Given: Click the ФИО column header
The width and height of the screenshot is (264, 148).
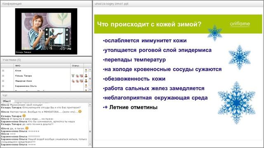Looking at the screenshot, I should (x=42, y=66).
